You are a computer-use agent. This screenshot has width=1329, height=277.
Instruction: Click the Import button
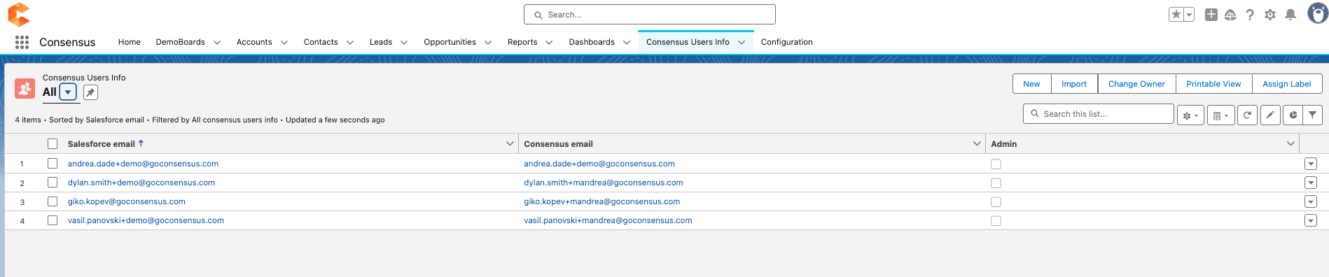[x=1074, y=84]
